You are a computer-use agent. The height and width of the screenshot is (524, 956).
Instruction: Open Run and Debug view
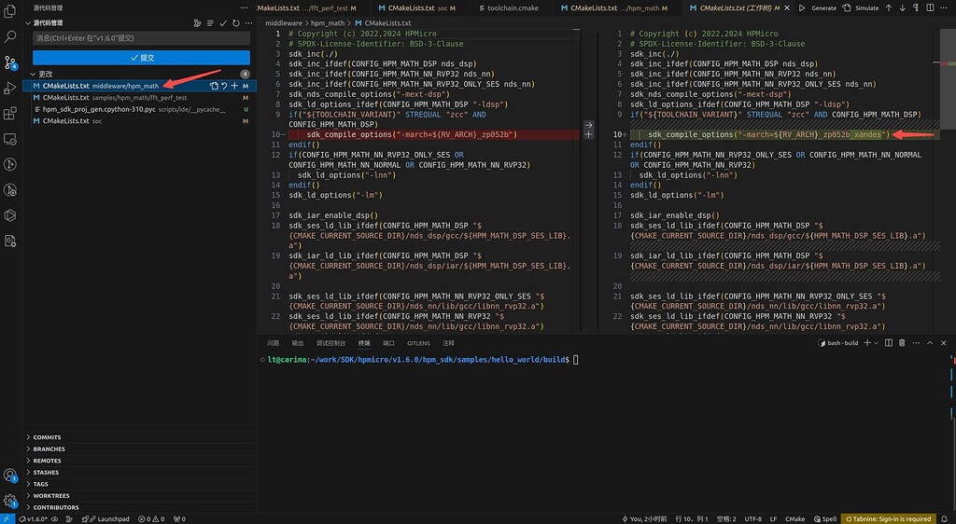pyautogui.click(x=10, y=89)
